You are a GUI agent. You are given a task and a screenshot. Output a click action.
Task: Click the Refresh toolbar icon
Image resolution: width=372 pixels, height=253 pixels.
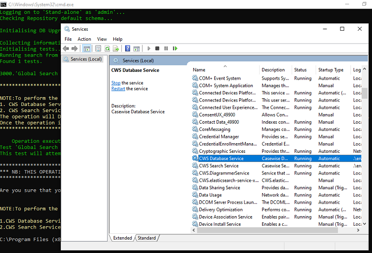(x=108, y=48)
